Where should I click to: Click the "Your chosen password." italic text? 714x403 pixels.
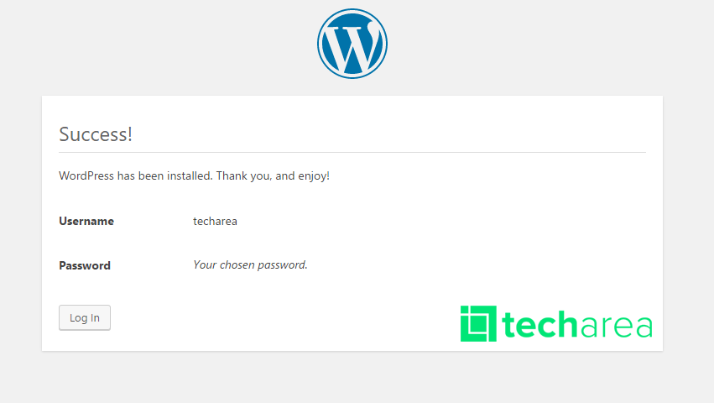click(x=251, y=264)
